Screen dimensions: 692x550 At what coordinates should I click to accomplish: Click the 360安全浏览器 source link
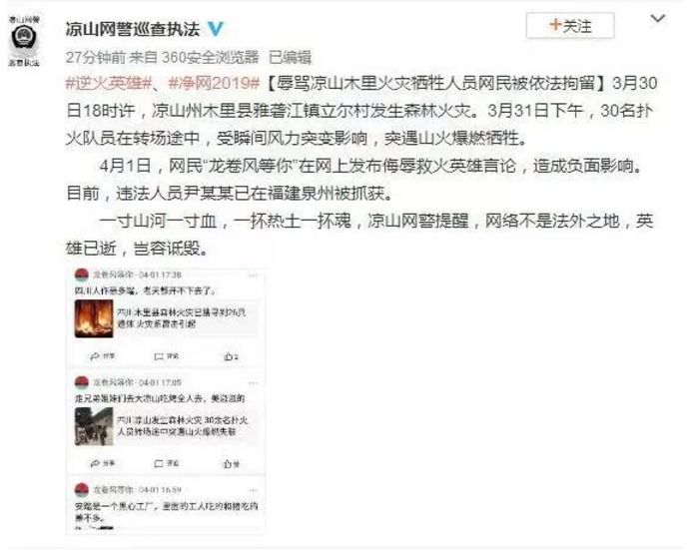(210, 57)
